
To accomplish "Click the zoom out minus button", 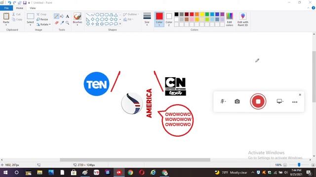I will 285,165.
